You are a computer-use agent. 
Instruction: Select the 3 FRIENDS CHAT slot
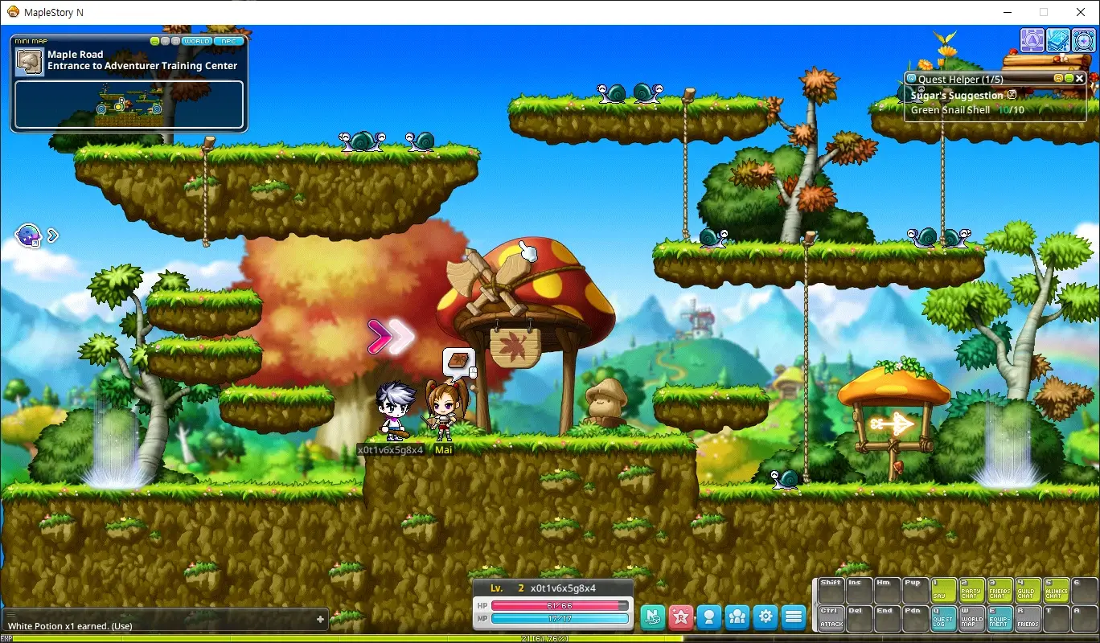pyautogui.click(x=1000, y=591)
